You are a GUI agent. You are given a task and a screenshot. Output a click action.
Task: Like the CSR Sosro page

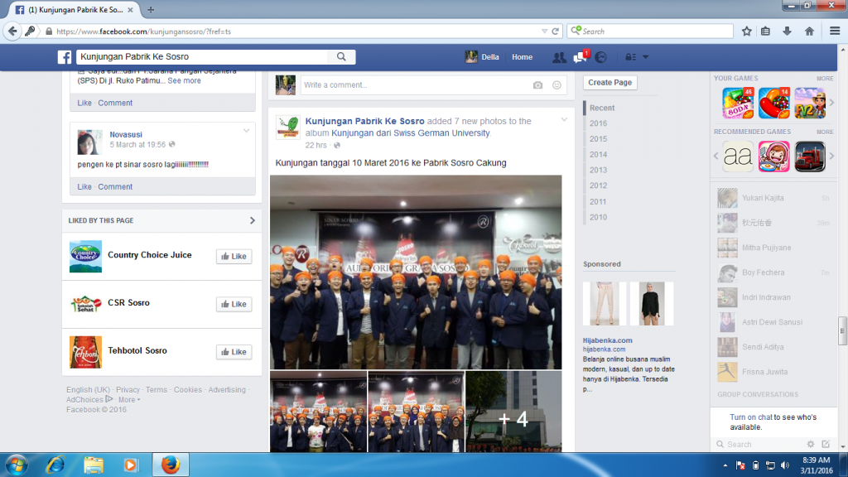point(234,304)
